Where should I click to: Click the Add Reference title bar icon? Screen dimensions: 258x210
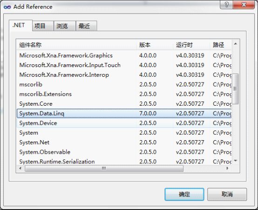point(7,7)
